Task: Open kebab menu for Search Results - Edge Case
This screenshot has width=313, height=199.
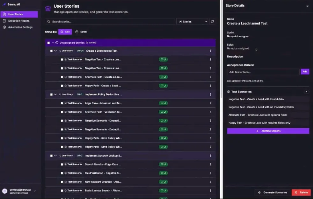Action: [210, 165]
